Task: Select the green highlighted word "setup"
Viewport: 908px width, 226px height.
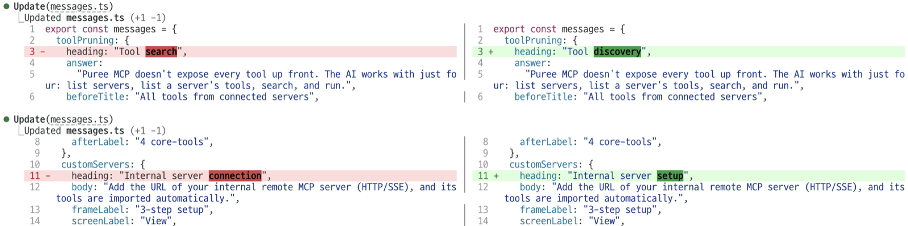Action: (x=670, y=176)
